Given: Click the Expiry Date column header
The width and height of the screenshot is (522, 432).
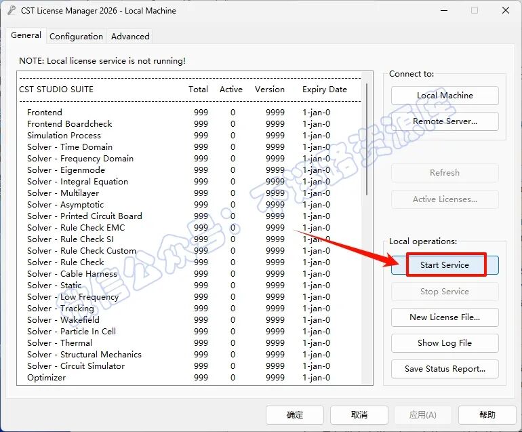Looking at the screenshot, I should pos(325,90).
